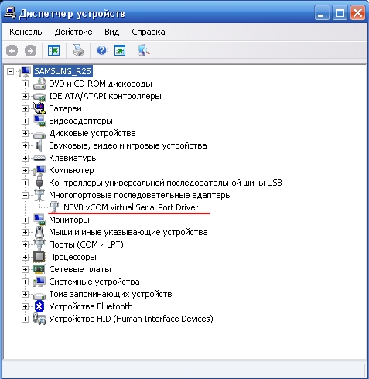369x379 pixels.
Task: Click the Forward arrow toolbar icon
Action: [30, 50]
